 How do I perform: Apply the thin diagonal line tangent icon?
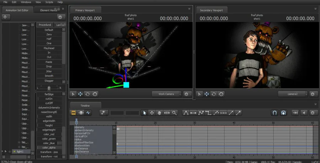coord(231,113)
